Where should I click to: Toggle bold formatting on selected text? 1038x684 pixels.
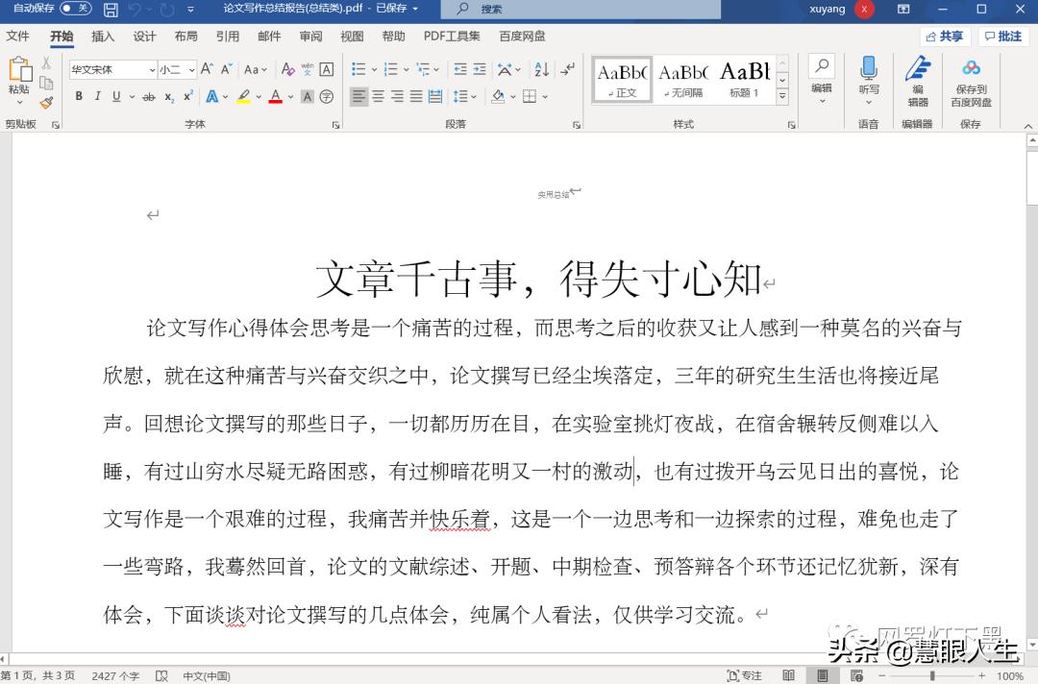79,95
